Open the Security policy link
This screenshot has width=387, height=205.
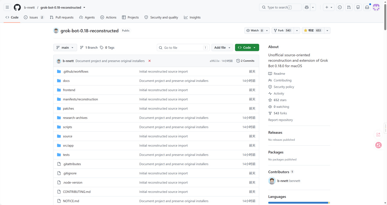(x=281, y=87)
